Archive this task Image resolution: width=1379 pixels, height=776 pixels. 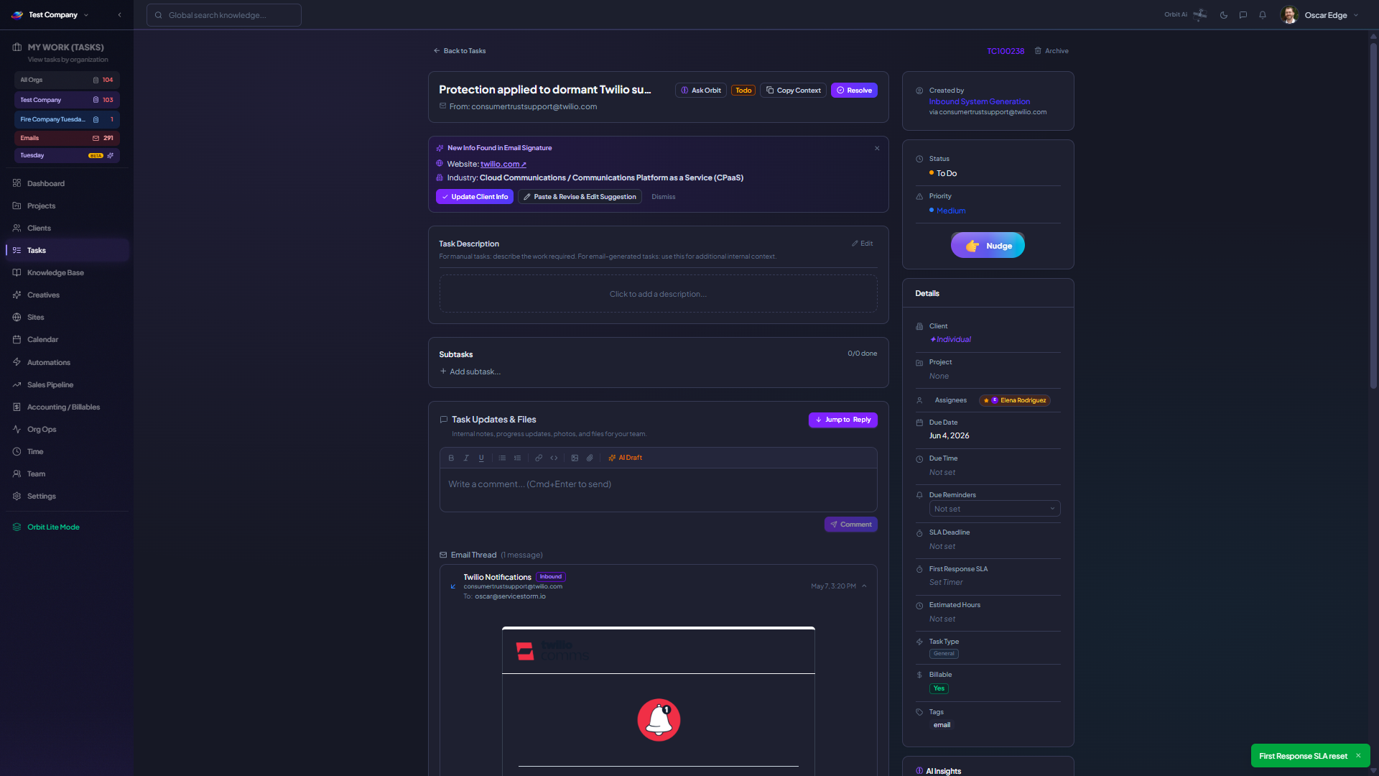(x=1051, y=51)
